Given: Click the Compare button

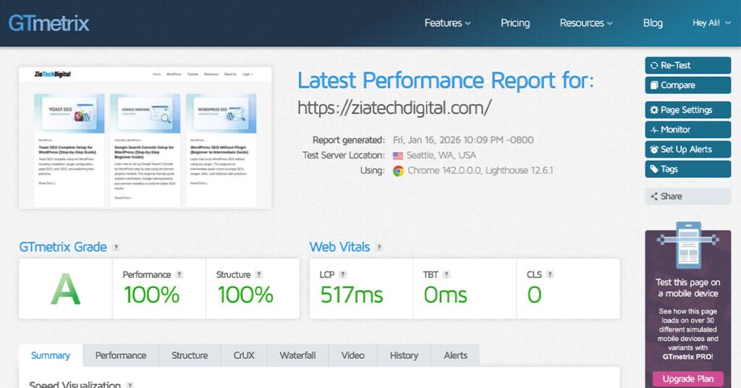Looking at the screenshot, I should pos(687,85).
